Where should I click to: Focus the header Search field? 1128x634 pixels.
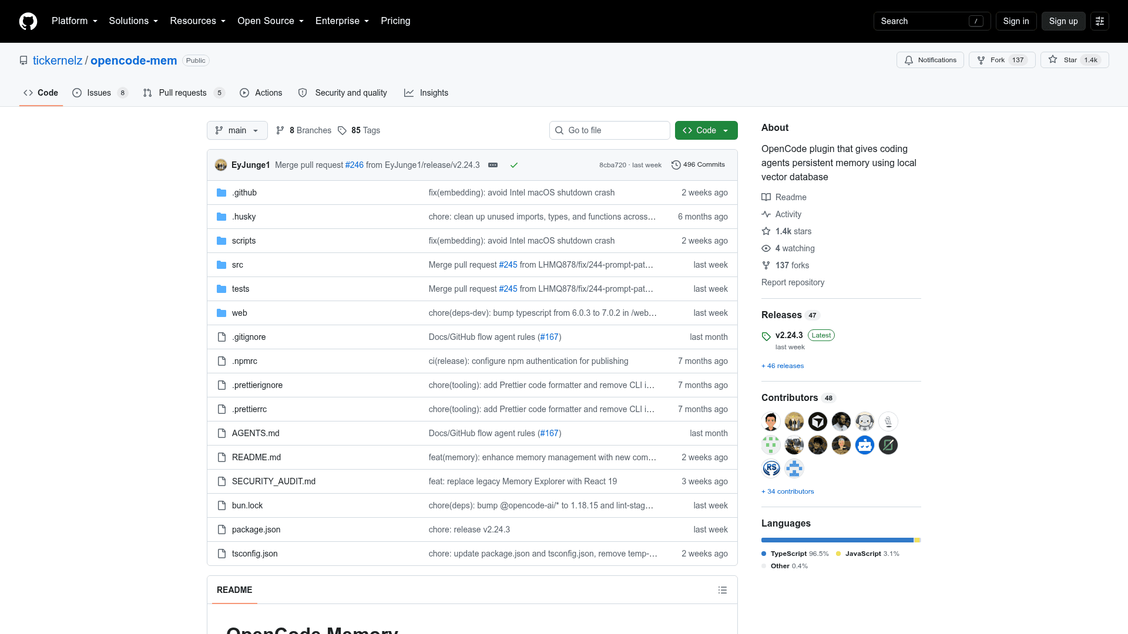pyautogui.click(x=932, y=21)
